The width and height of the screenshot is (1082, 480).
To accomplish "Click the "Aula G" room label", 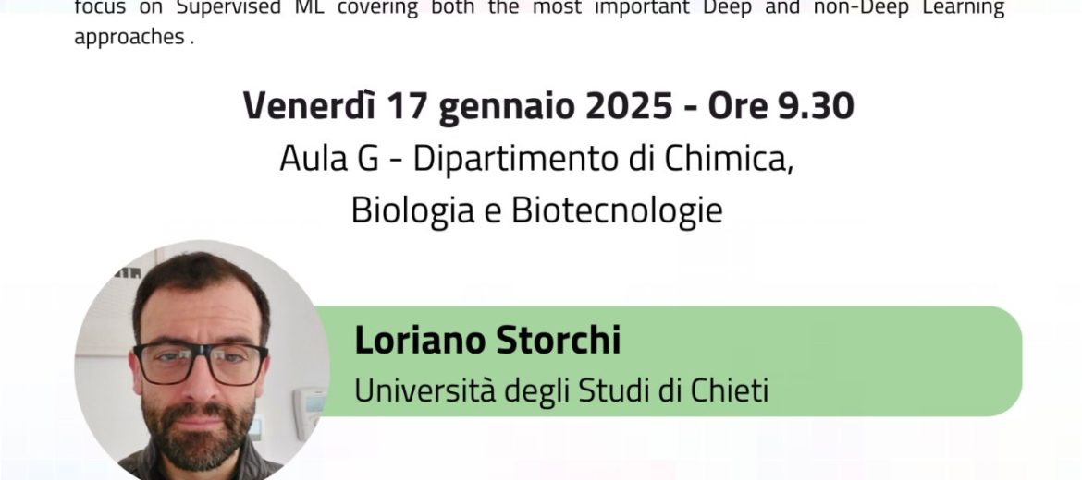I will point(329,160).
